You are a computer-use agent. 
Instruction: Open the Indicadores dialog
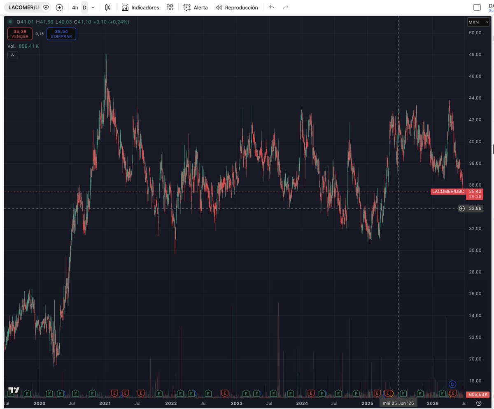point(140,7)
